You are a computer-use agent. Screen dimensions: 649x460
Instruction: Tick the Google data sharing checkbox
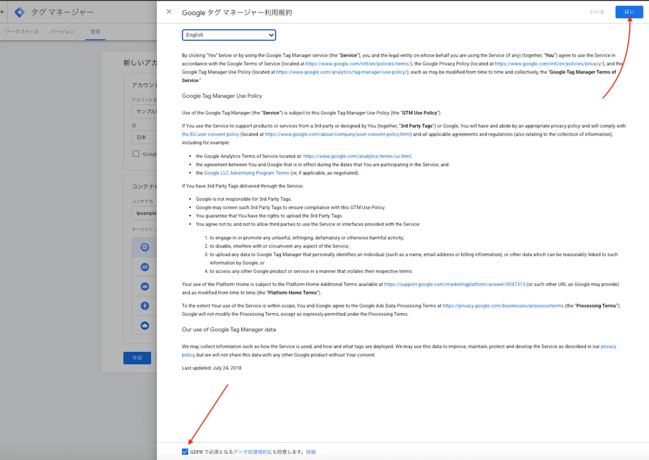pos(136,154)
